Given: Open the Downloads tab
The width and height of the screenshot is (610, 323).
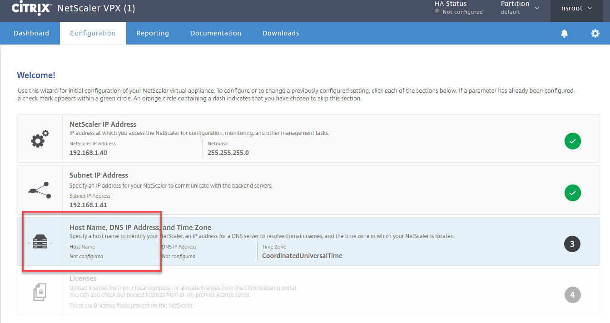Looking at the screenshot, I should (281, 33).
